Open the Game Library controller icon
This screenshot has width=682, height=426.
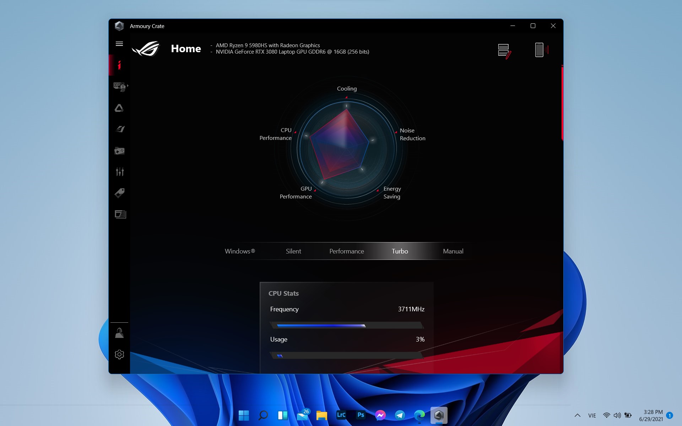pos(119,151)
